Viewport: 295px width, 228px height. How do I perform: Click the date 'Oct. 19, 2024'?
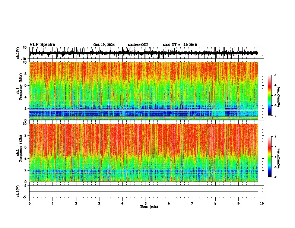coord(104,45)
